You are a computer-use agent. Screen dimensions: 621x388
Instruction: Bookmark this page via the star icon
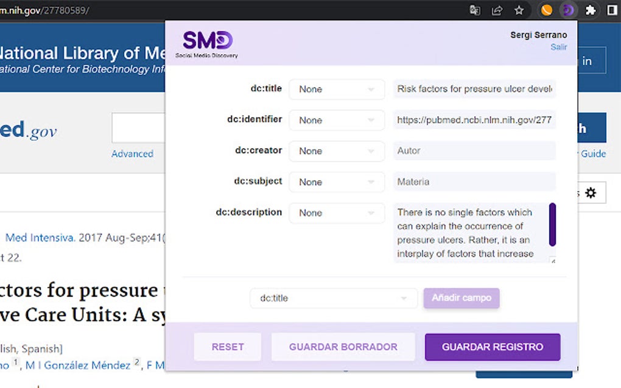click(518, 10)
